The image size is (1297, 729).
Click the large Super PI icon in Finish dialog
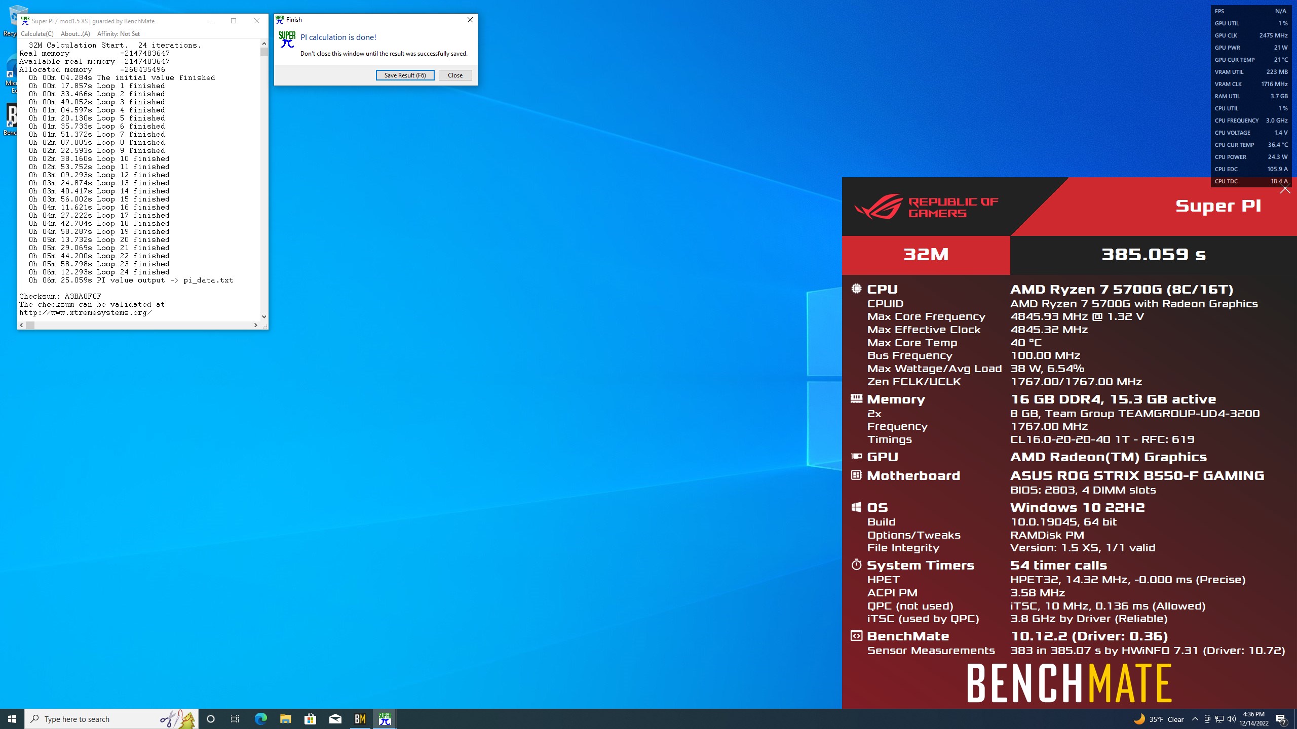287,39
